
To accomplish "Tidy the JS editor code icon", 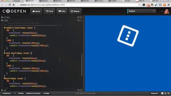I will [79, 90].
